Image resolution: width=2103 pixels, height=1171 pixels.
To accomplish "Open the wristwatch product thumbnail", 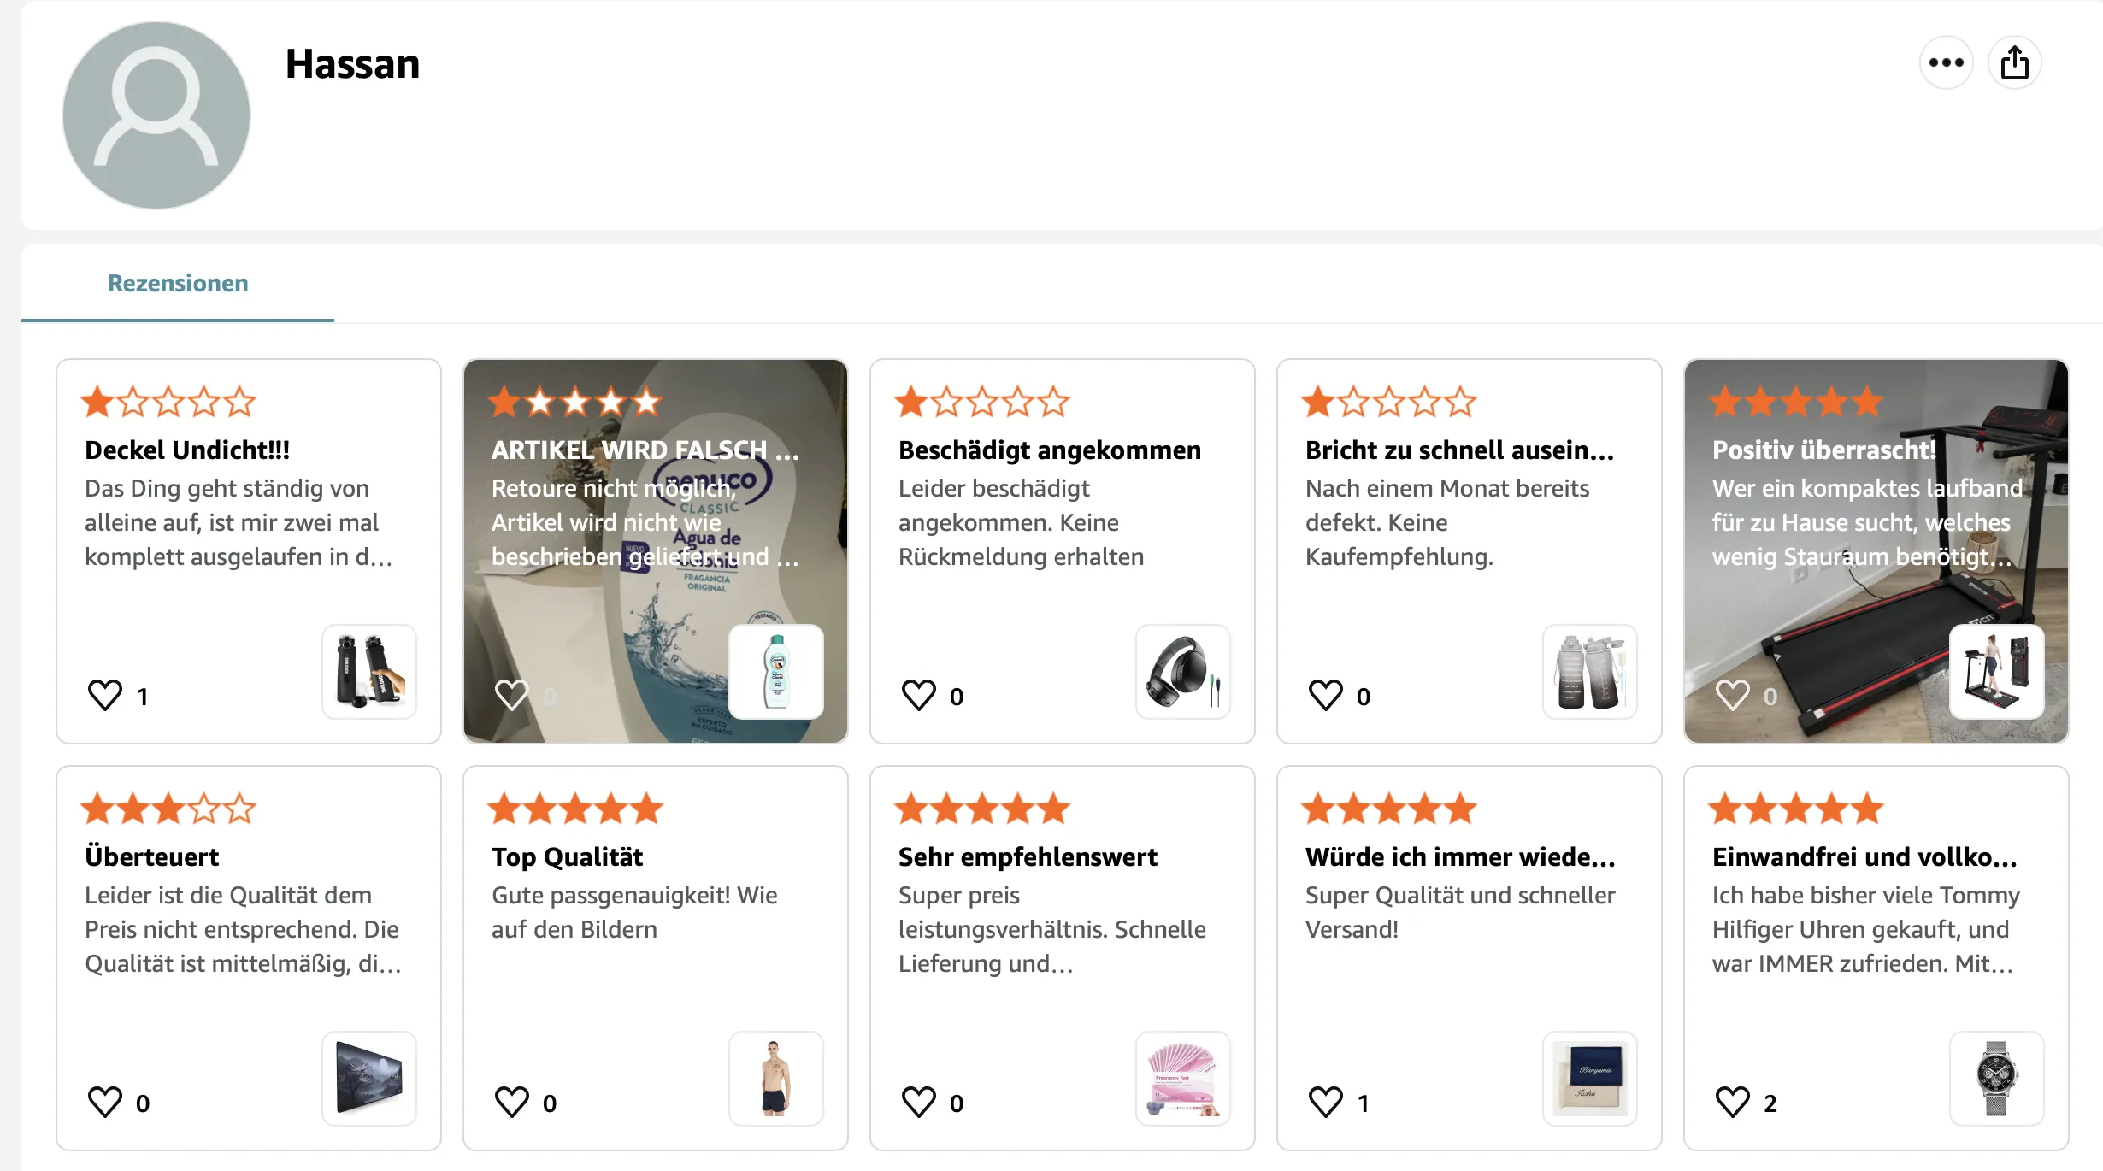I will pyautogui.click(x=1997, y=1079).
